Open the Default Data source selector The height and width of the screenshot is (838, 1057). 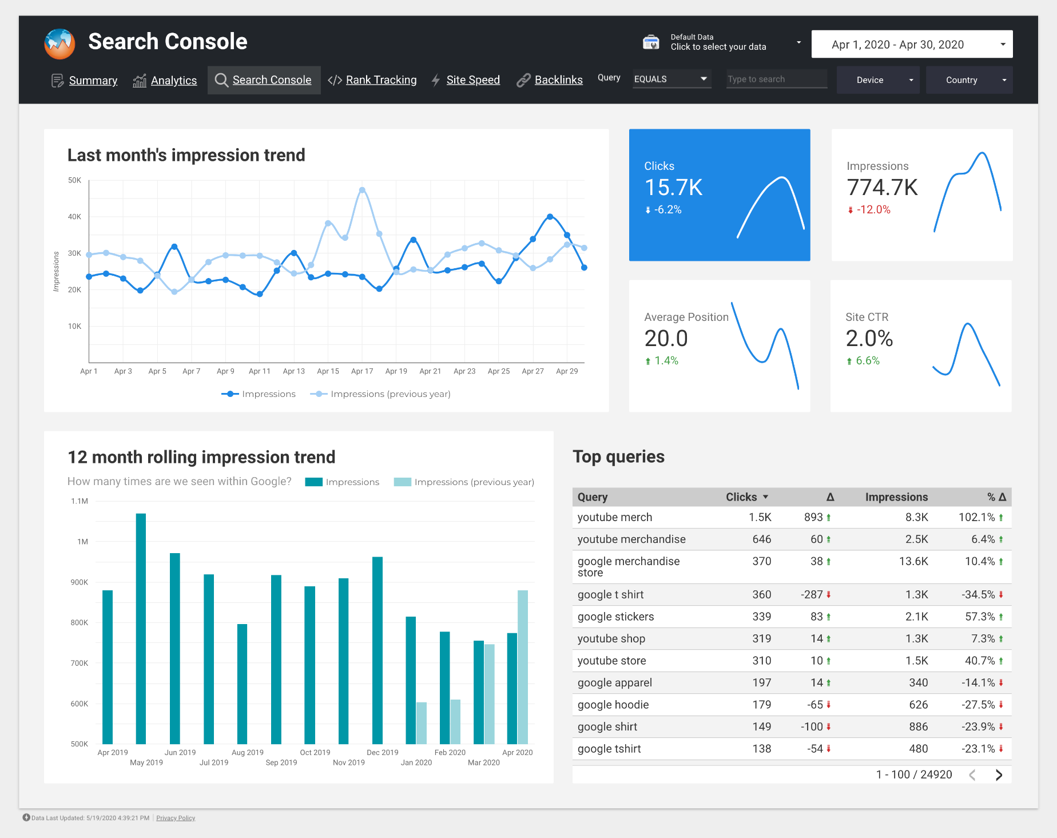pyautogui.click(x=722, y=42)
